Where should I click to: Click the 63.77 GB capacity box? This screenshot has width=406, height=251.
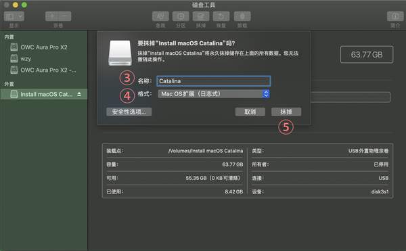click(x=367, y=55)
